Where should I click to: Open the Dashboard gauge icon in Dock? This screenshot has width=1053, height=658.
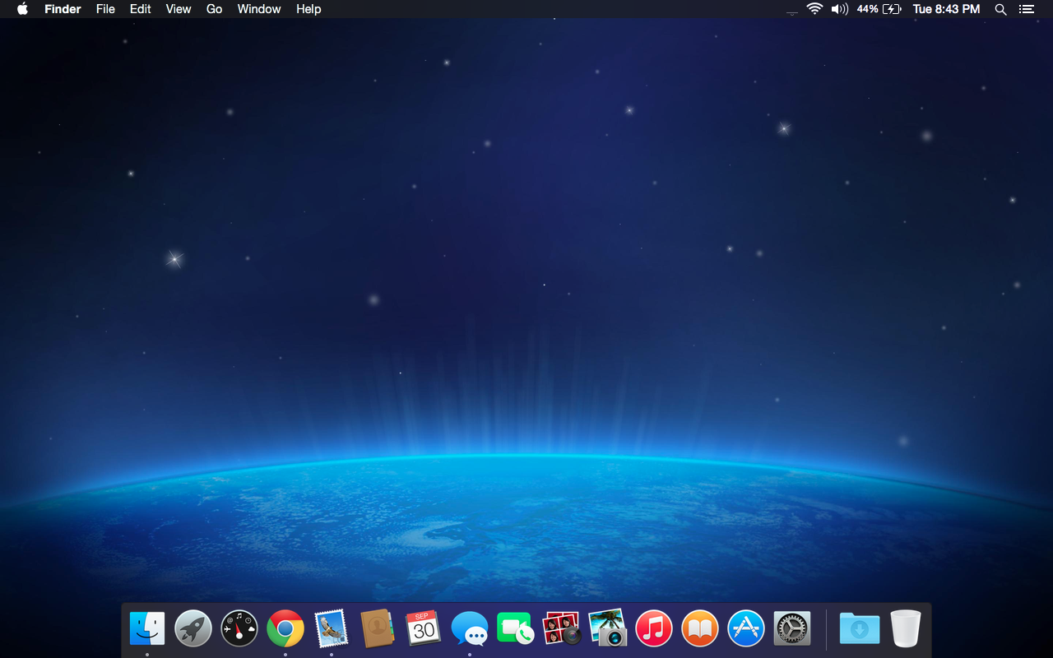pyautogui.click(x=239, y=629)
